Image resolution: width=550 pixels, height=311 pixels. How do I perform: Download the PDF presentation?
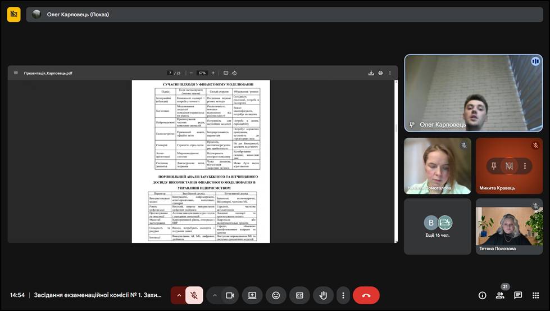coord(371,73)
